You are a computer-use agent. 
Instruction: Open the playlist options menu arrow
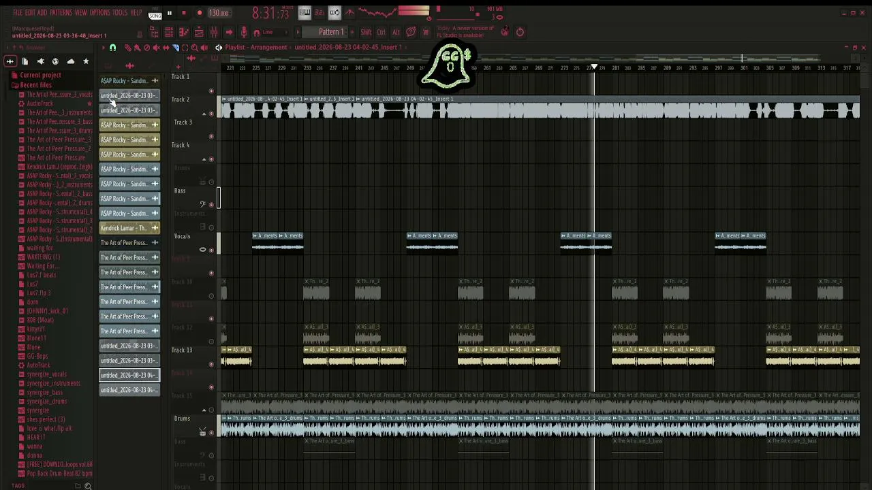point(103,47)
